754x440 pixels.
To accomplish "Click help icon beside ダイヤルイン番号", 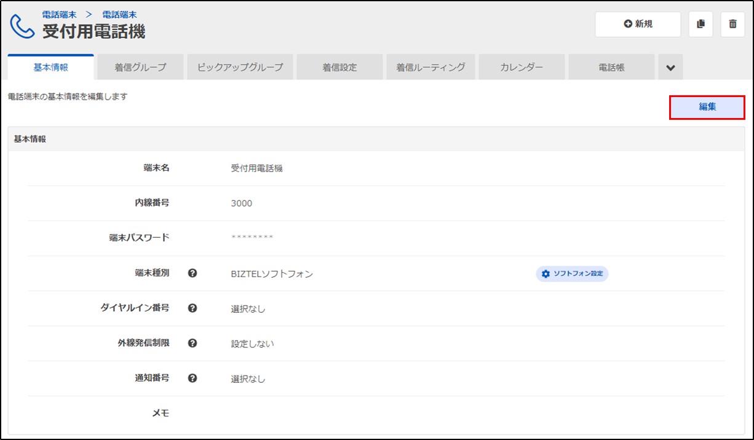I will click(192, 308).
